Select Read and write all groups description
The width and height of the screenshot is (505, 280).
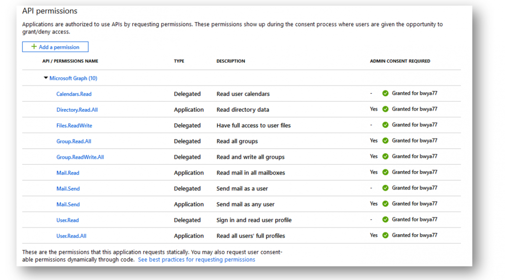251,157
